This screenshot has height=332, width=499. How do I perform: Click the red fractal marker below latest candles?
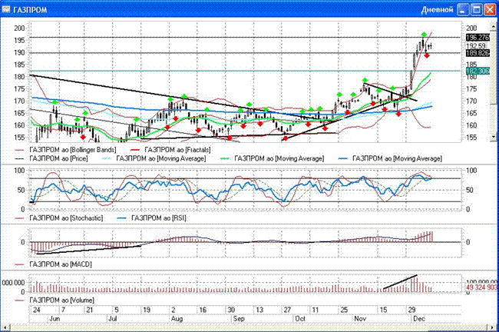click(427, 56)
